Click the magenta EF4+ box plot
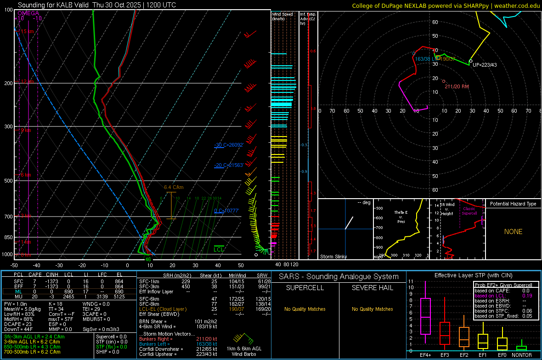This screenshot has height=360, width=542. (x=425, y=316)
